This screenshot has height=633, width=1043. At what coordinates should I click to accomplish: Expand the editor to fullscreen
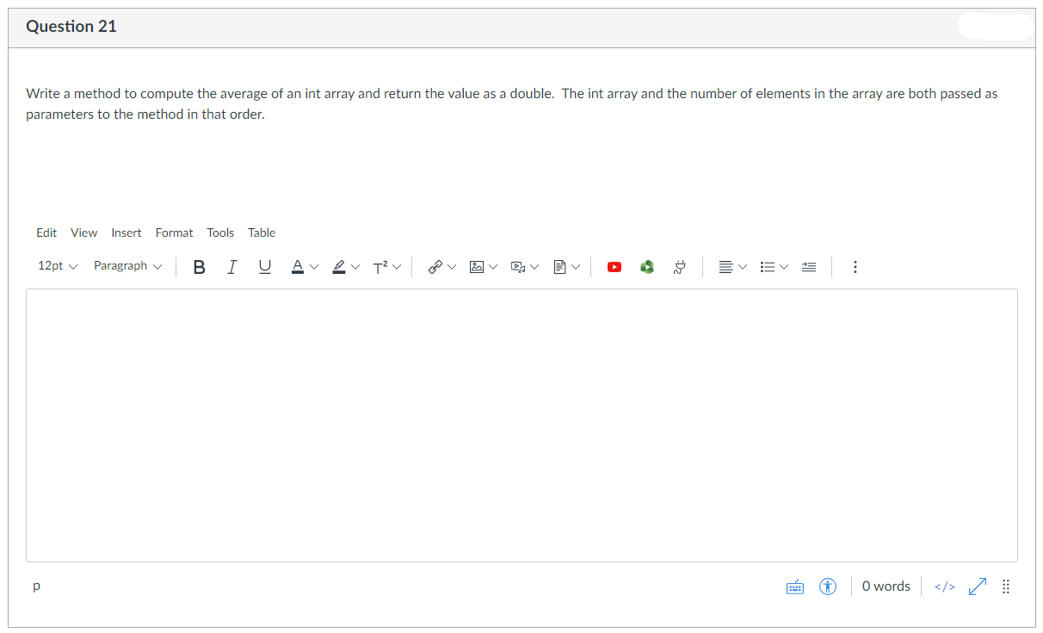977,586
